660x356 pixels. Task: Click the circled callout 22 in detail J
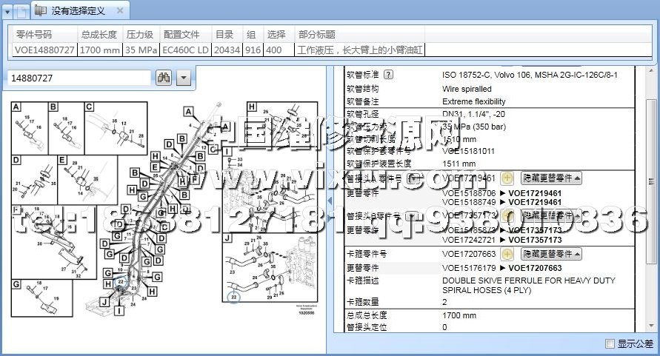point(235,297)
